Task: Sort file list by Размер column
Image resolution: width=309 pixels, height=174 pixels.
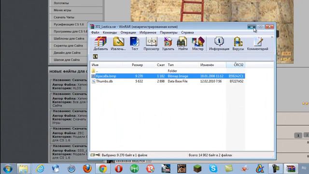Action: 137,65
